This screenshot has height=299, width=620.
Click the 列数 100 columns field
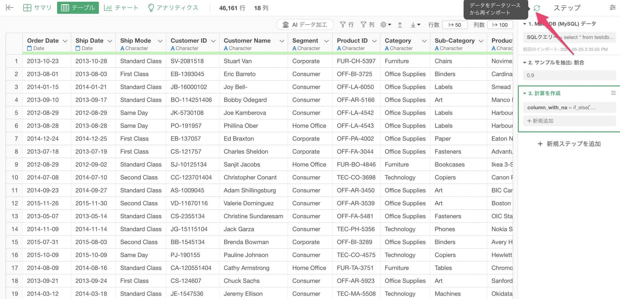click(500, 25)
